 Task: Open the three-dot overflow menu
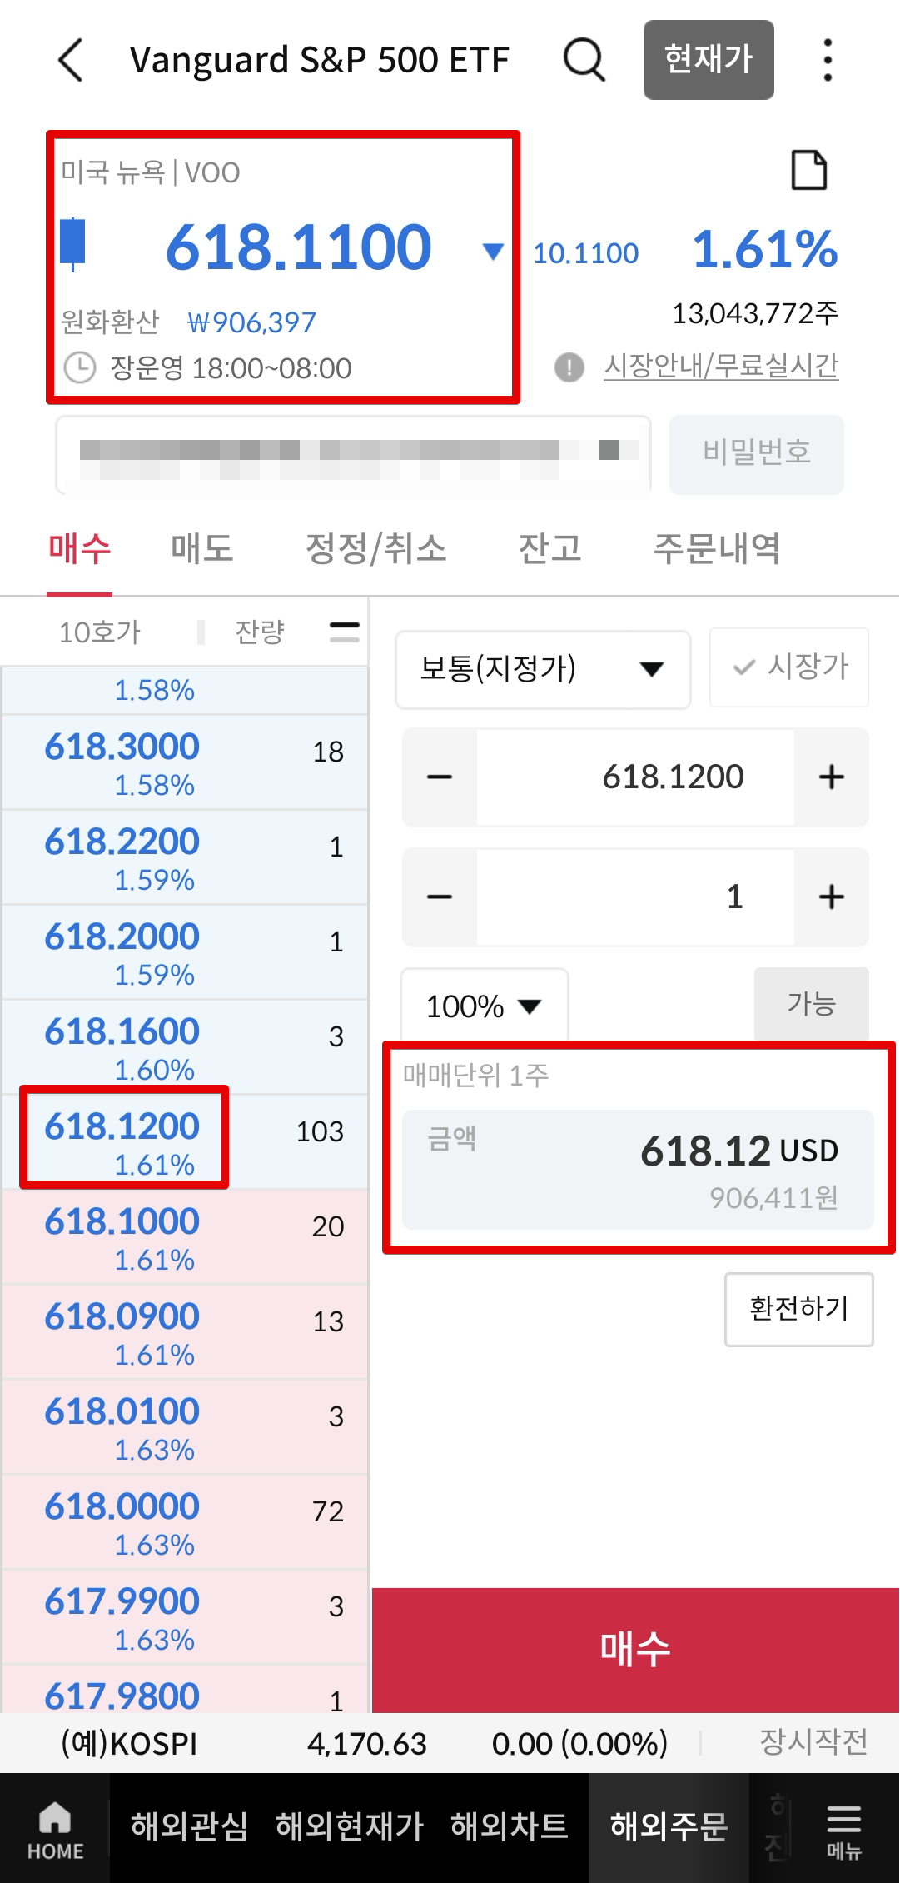828,60
